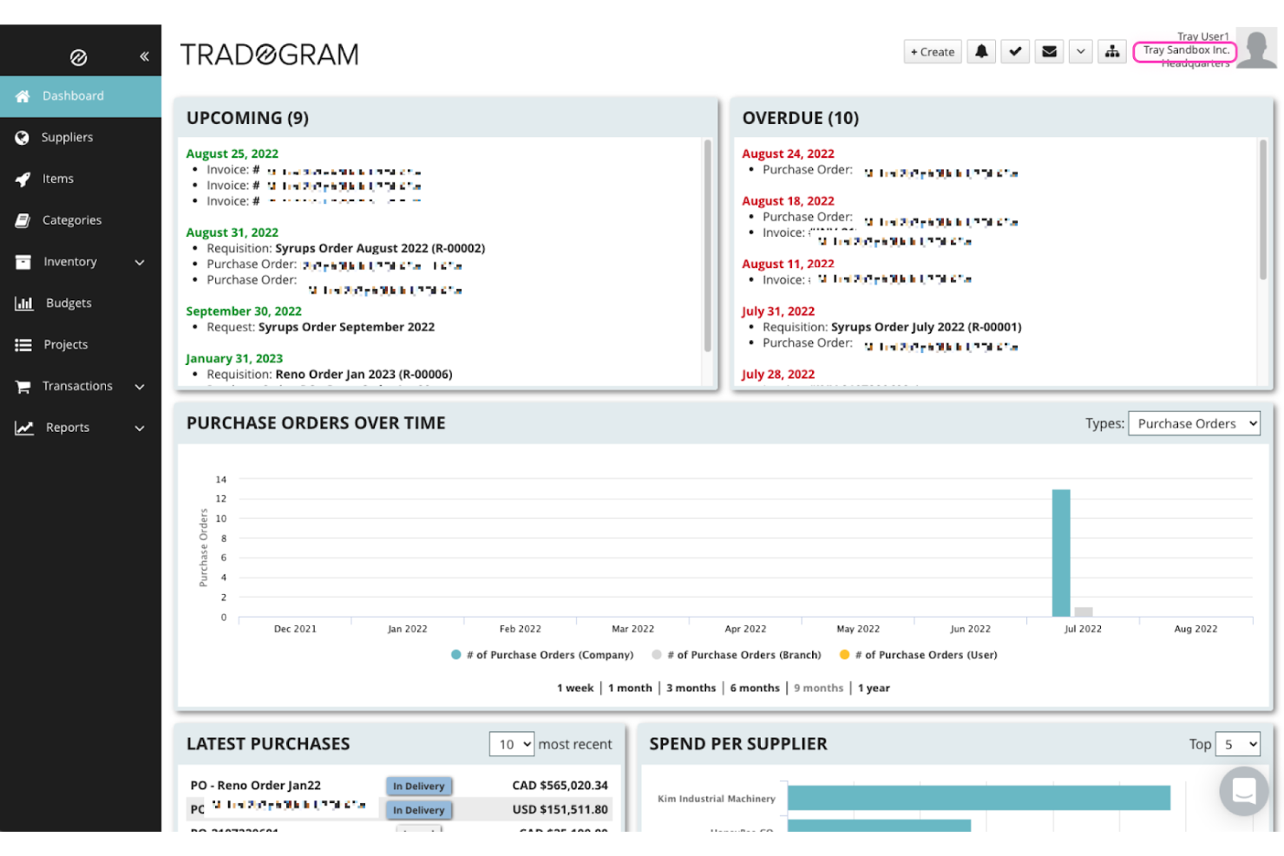This screenshot has height=856, width=1284.
Task: Expand the Transactions submenu chevron
Action: [140, 387]
